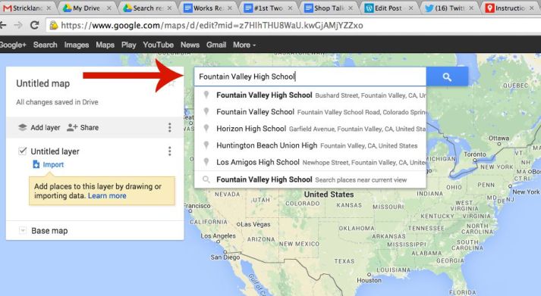Close the Shop Talk tab
Image resolution: width=541 pixels, height=296 pixels.
click(351, 8)
